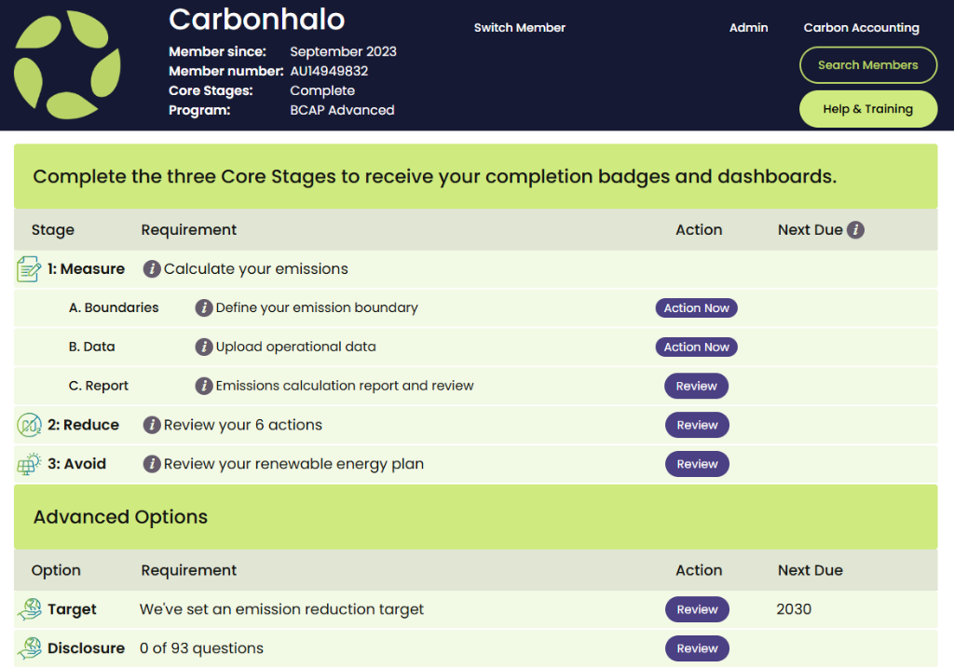
Task: Click the Reduce stage icon
Action: (x=29, y=426)
